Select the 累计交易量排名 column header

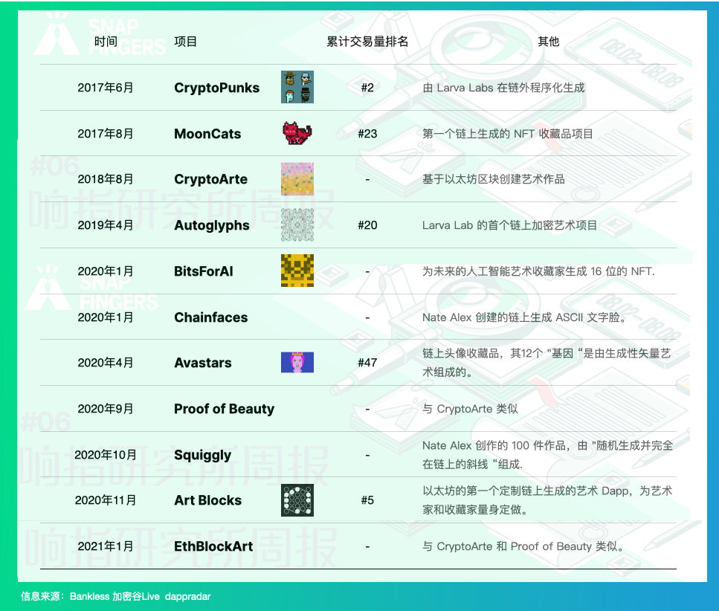point(367,42)
